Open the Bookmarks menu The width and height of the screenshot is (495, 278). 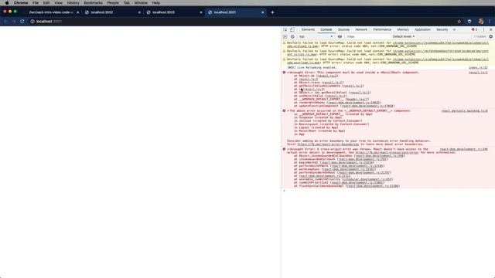pos(93,3)
